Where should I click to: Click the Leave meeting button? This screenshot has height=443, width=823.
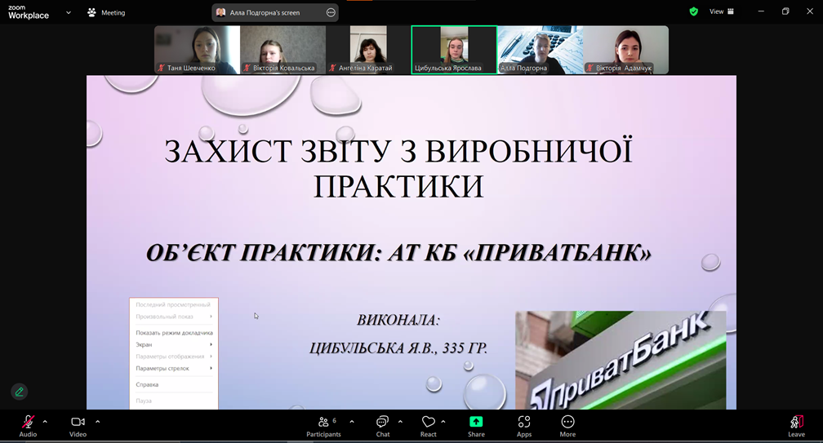796,423
